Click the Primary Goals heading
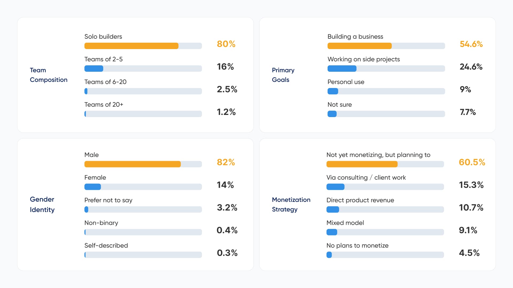This screenshot has width=513, height=288. (283, 75)
